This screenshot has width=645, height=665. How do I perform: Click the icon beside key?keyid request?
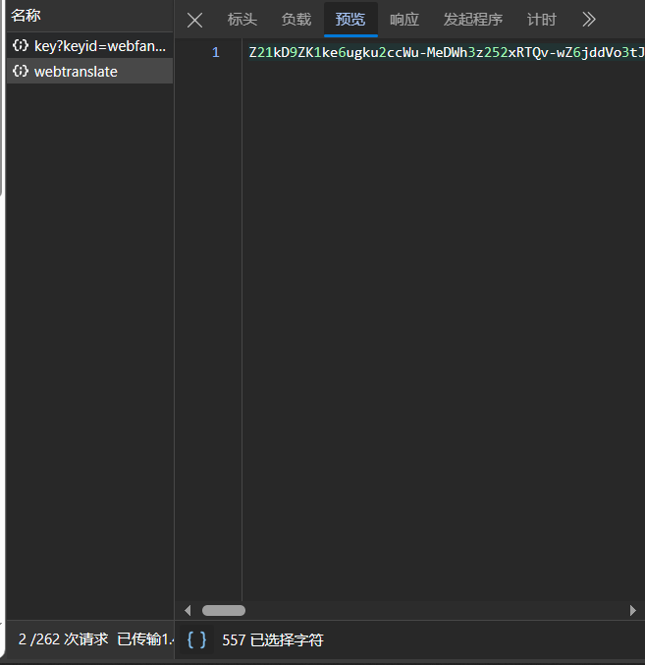[x=21, y=45]
